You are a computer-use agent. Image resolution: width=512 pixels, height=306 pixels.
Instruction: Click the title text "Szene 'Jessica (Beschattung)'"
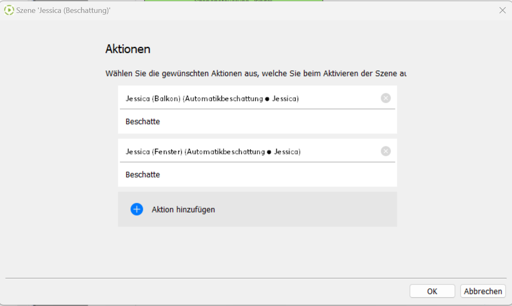(63, 10)
